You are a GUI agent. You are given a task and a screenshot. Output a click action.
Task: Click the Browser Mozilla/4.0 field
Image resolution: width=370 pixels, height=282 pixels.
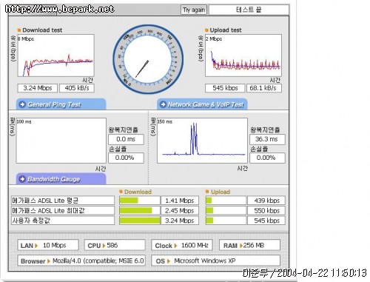[81, 261]
